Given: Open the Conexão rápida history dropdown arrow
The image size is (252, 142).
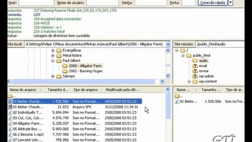Looking at the screenshot, I should (x=231, y=3).
